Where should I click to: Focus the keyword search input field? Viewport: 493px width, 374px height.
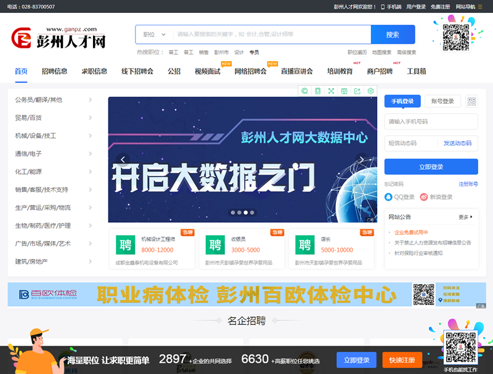(272, 35)
